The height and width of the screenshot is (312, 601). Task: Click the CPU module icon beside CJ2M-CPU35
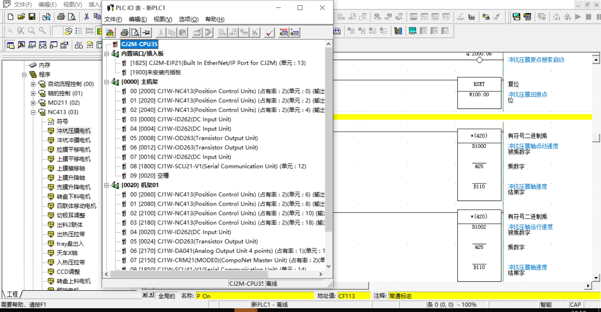point(115,44)
